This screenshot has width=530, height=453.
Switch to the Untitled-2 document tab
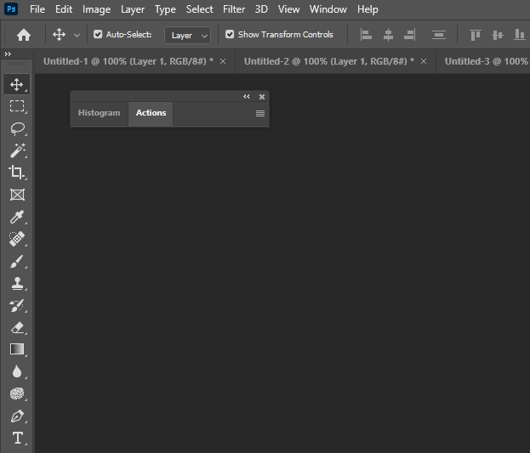pyautogui.click(x=329, y=61)
